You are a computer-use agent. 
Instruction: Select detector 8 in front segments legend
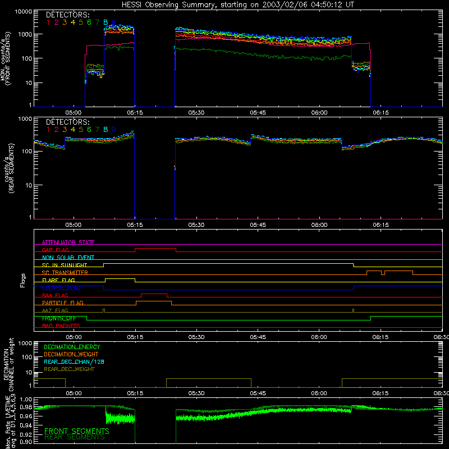pyautogui.click(x=106, y=22)
